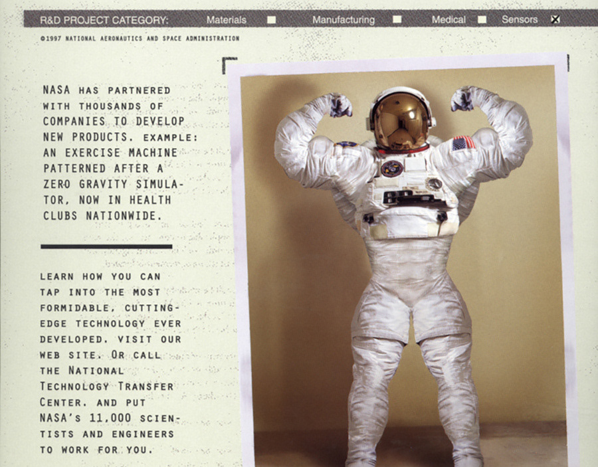The width and height of the screenshot is (598, 467).
Task: Click the "Materials" label text
Action: (226, 20)
